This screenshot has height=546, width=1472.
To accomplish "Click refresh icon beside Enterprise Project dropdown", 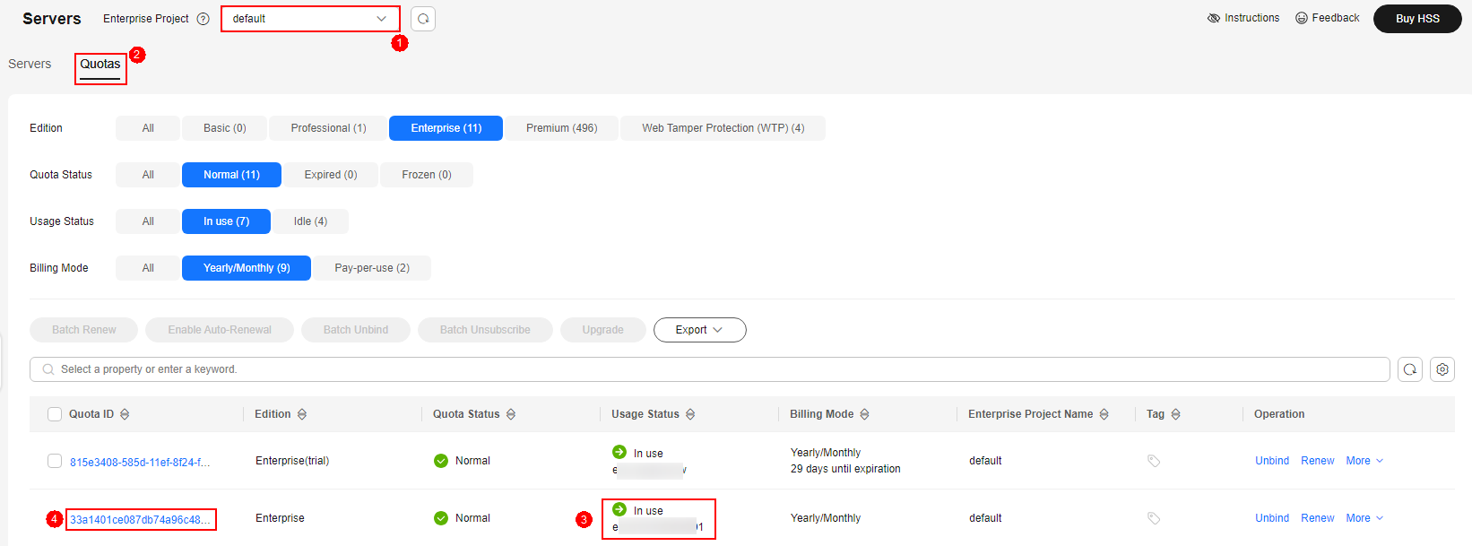I will (x=423, y=19).
